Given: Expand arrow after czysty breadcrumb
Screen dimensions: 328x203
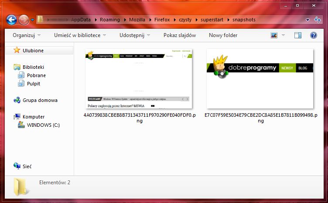Looking at the screenshot, I should pyautogui.click(x=196, y=20).
